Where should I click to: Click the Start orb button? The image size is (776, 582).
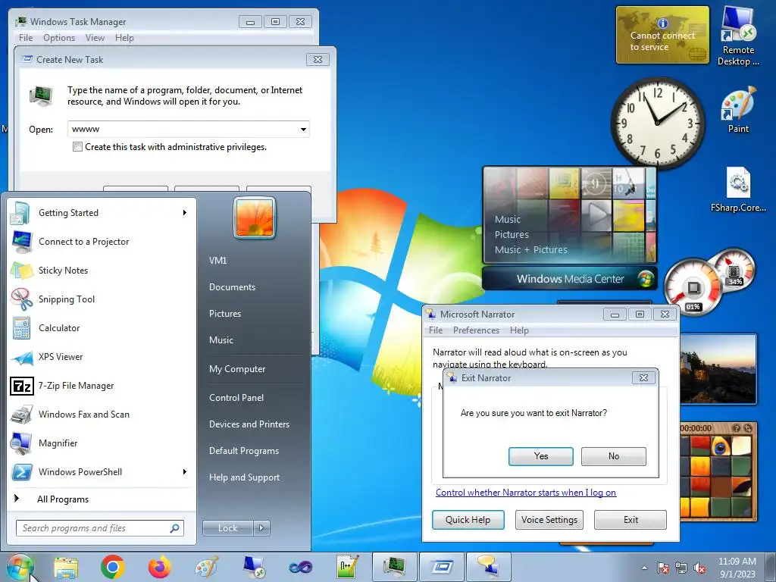[20, 567]
